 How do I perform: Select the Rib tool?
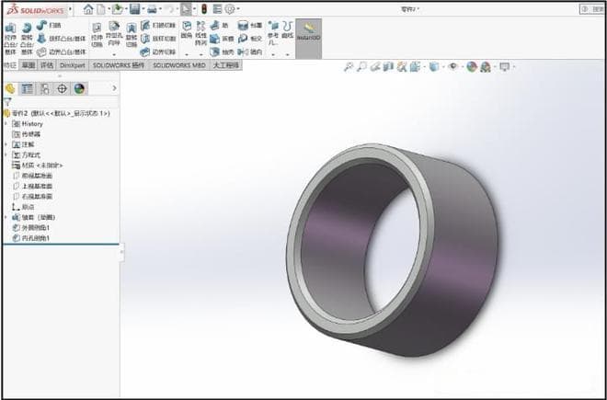tap(219, 25)
